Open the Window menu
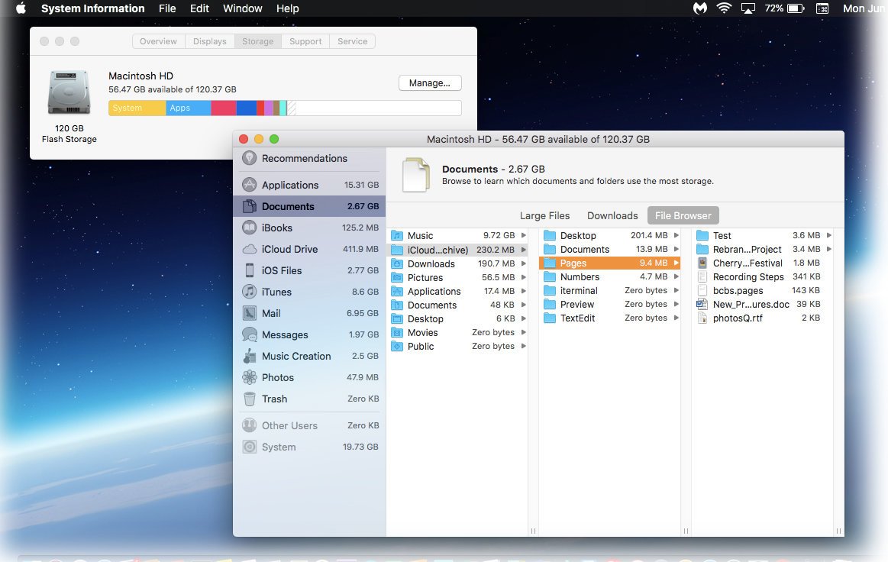This screenshot has width=888, height=562. point(243,8)
